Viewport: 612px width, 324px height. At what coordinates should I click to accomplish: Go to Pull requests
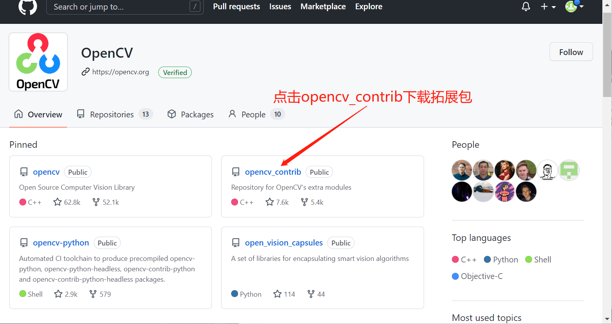coord(237,7)
